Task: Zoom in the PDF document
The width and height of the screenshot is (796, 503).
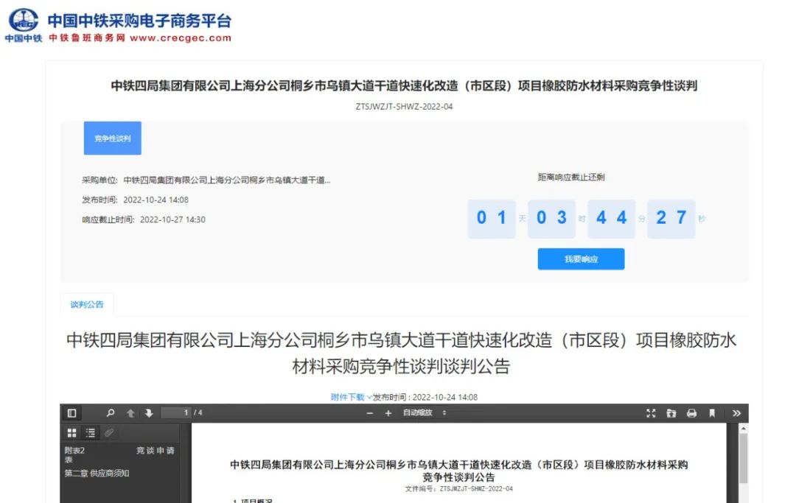Action: click(388, 413)
